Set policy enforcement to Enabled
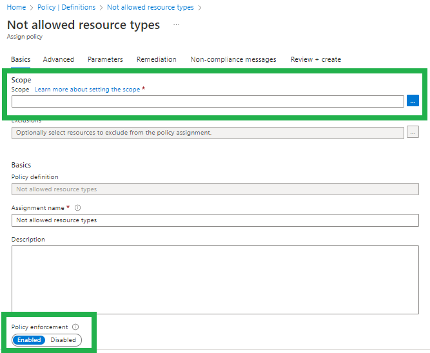 29,340
